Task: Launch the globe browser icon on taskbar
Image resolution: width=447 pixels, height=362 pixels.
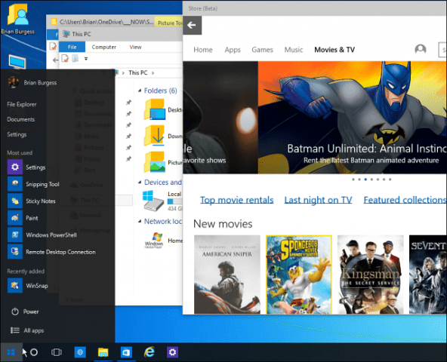Action: pos(80,352)
